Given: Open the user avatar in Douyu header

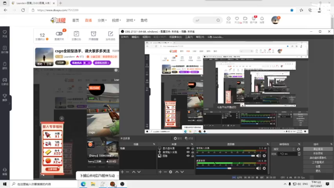Looking at the screenshot, I should pyautogui.click(x=275, y=20).
